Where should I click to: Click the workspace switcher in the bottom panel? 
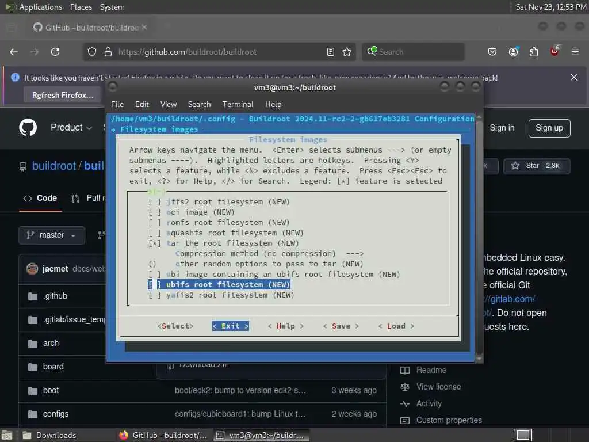pos(522,435)
